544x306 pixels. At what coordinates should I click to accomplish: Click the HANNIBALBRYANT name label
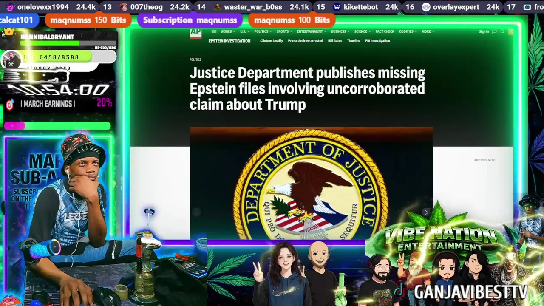(x=47, y=37)
